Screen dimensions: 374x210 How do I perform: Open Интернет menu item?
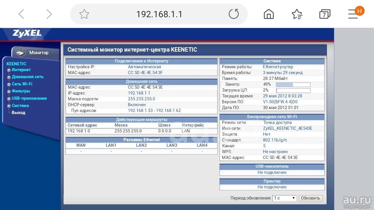tap(21, 70)
